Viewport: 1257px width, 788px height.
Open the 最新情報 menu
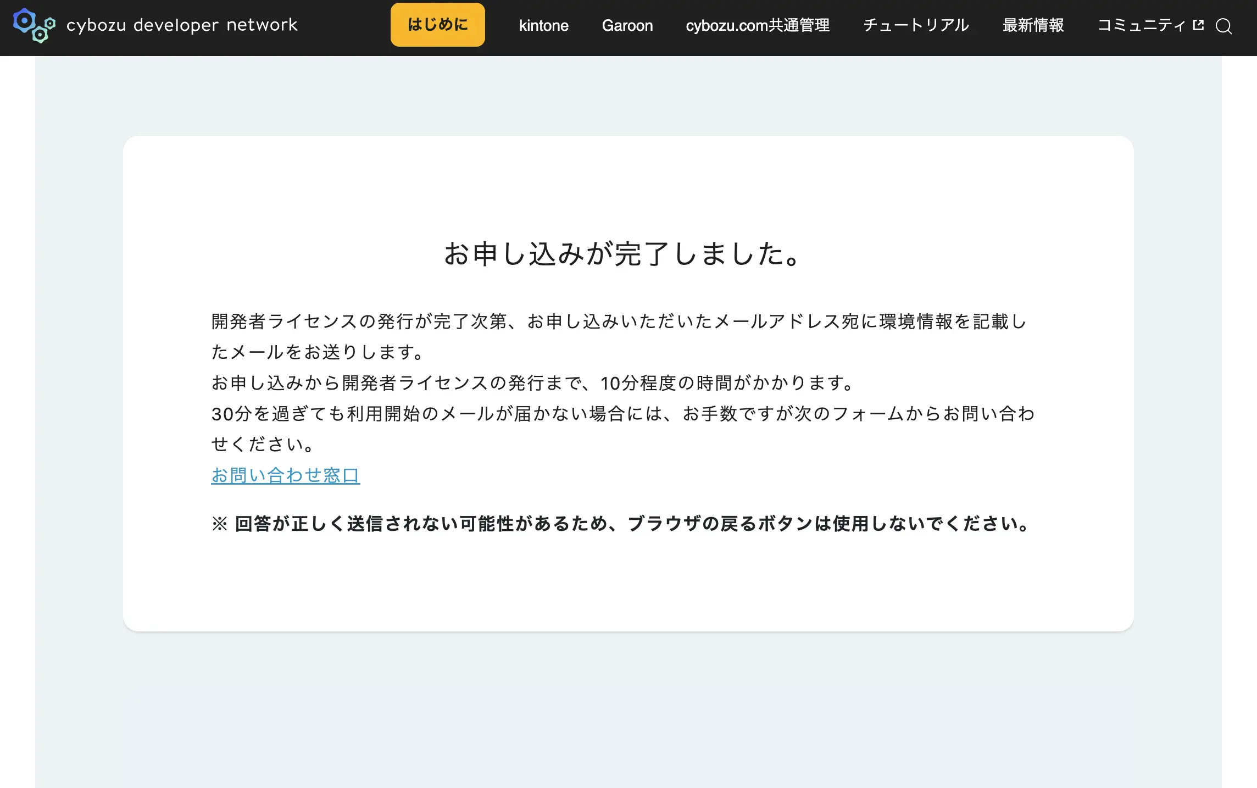click(x=1033, y=25)
